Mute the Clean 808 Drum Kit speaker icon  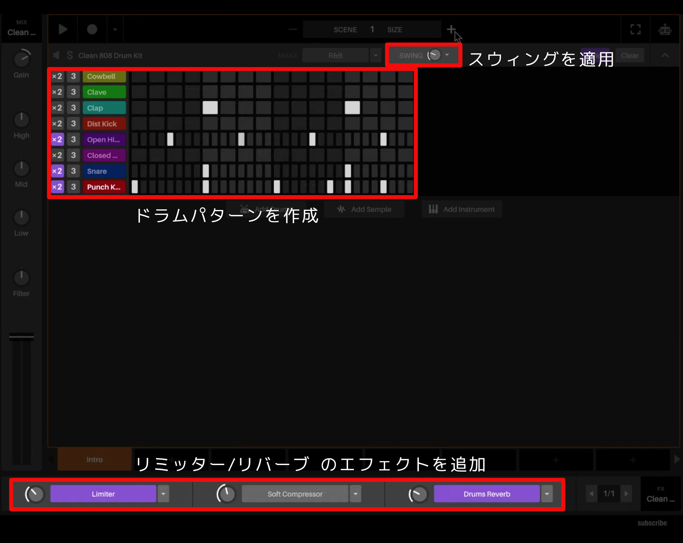click(x=56, y=55)
